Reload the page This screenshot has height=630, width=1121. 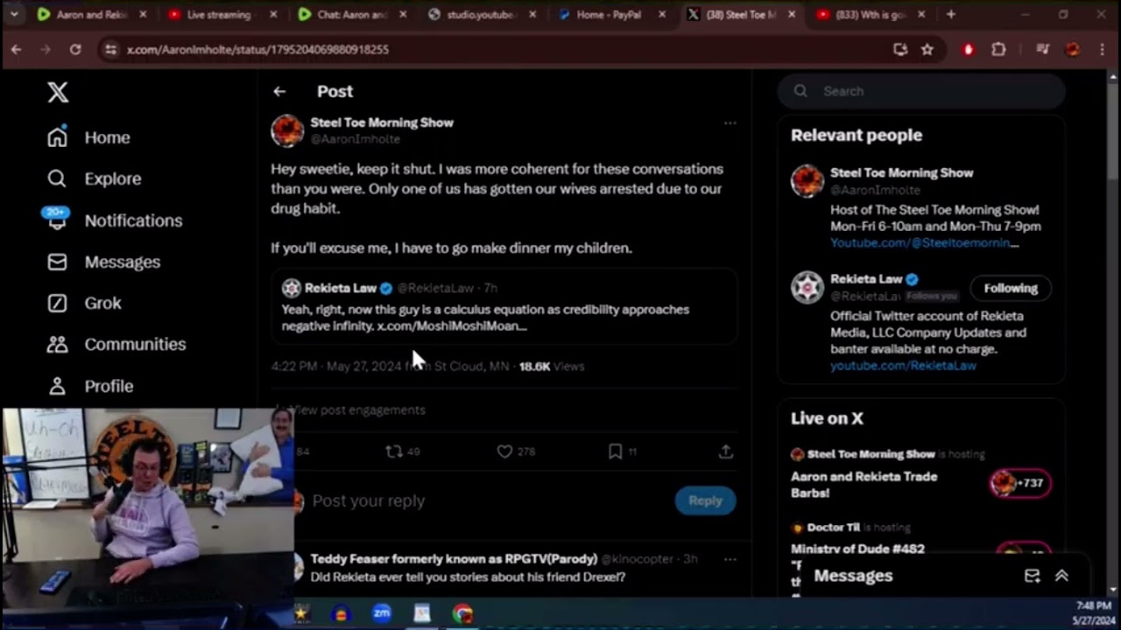pyautogui.click(x=75, y=50)
